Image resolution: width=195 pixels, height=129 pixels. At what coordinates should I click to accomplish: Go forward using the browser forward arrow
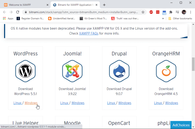tap(11, 12)
